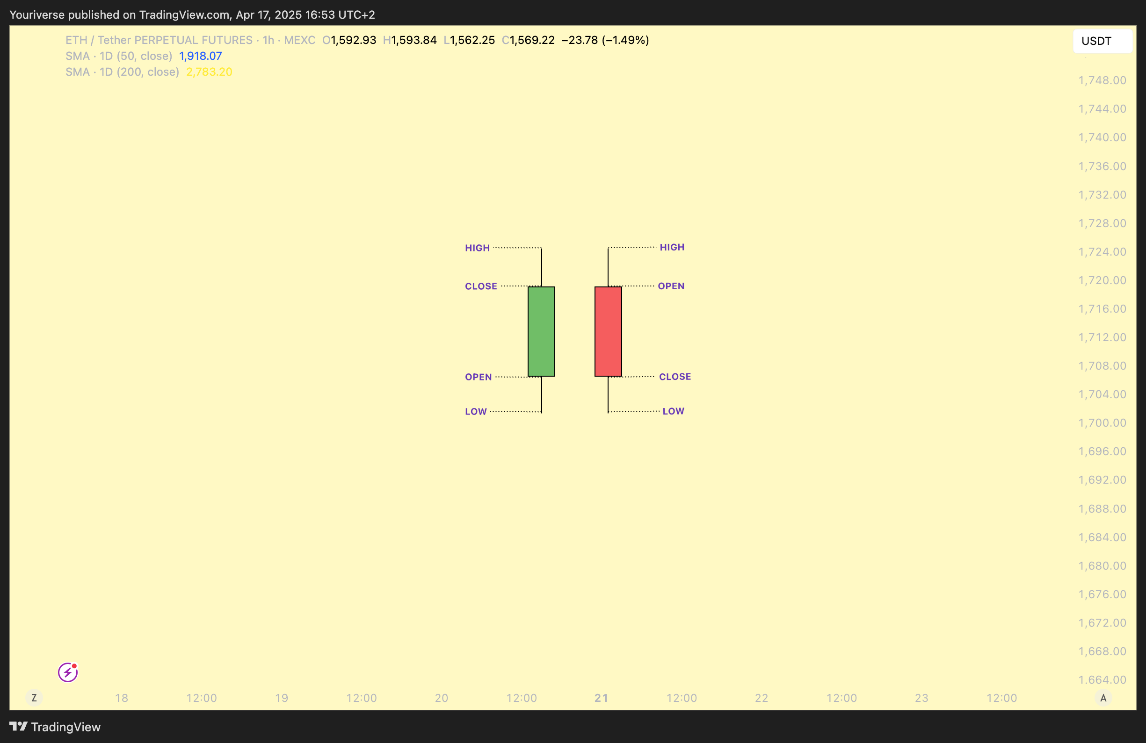Viewport: 1146px width, 743px height.
Task: Click the 1,664.00 price axis label
Action: point(1102,679)
